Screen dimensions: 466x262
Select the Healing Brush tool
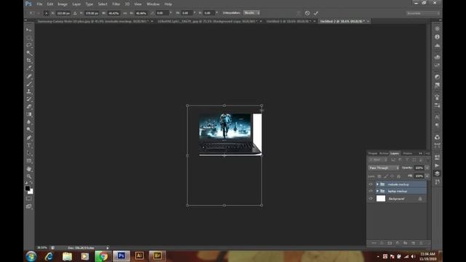(29, 76)
